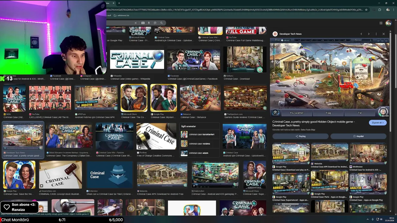Open the Google account avatar menu

coord(388,23)
